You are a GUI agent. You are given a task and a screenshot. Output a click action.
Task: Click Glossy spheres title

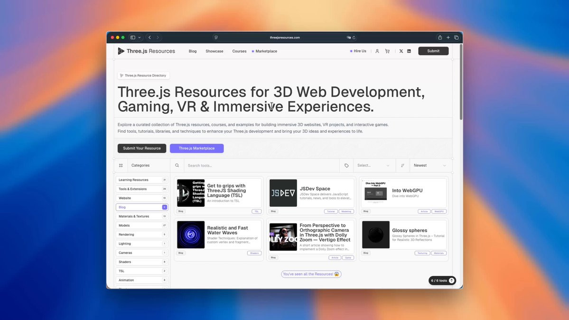pyautogui.click(x=410, y=230)
